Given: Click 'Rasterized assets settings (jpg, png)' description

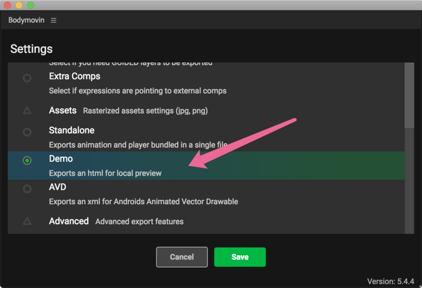Looking at the screenshot, I should pos(146,111).
